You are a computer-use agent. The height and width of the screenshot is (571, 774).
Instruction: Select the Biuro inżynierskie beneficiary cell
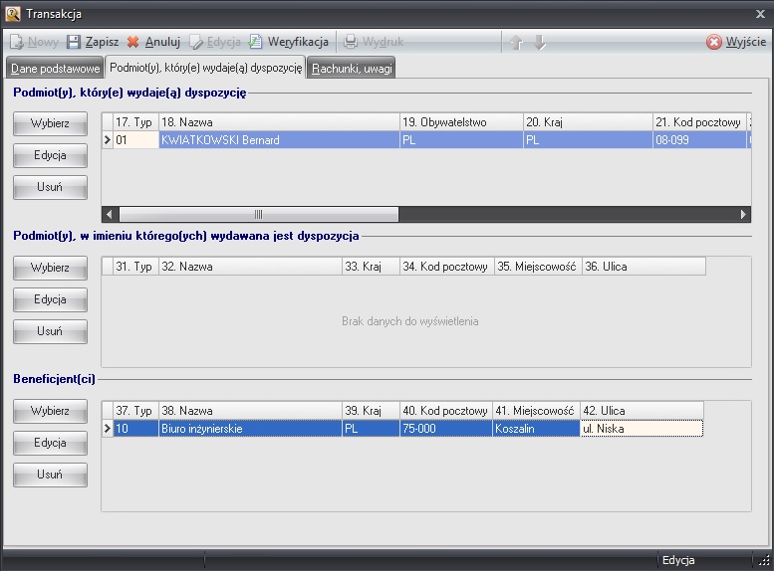248,429
